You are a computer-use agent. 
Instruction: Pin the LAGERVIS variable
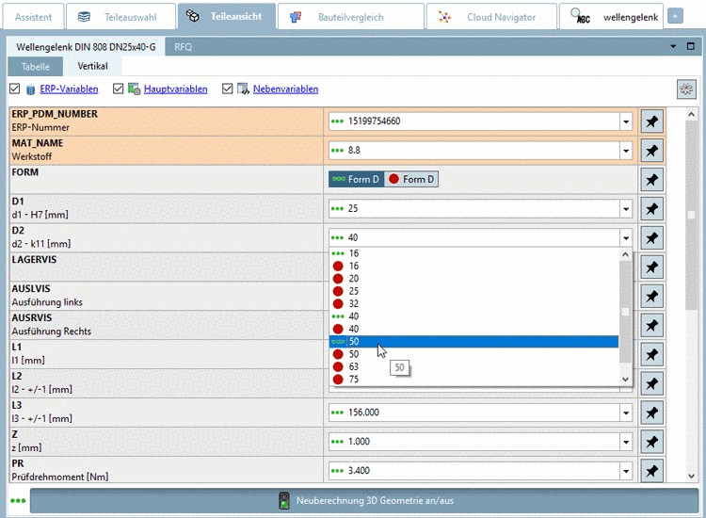click(651, 267)
